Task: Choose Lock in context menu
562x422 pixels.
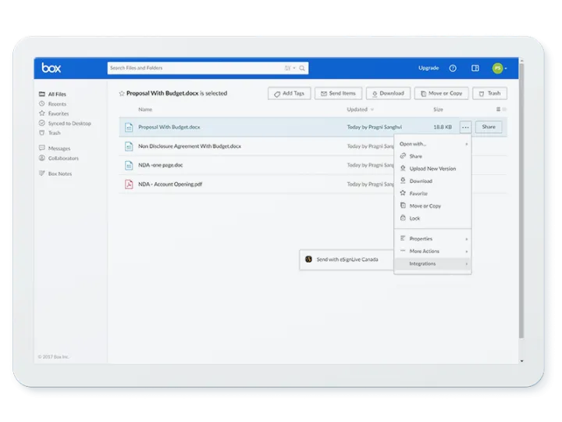Action: pyautogui.click(x=432, y=218)
